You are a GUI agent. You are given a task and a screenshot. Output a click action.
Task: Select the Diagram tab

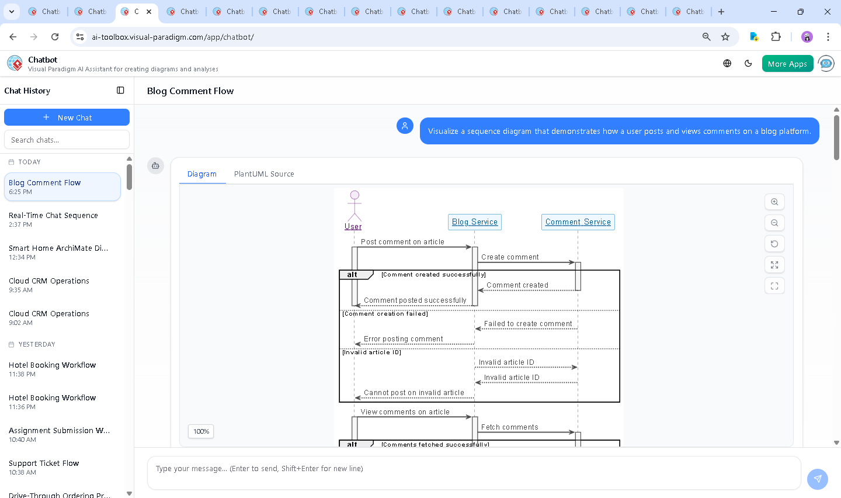tap(202, 174)
